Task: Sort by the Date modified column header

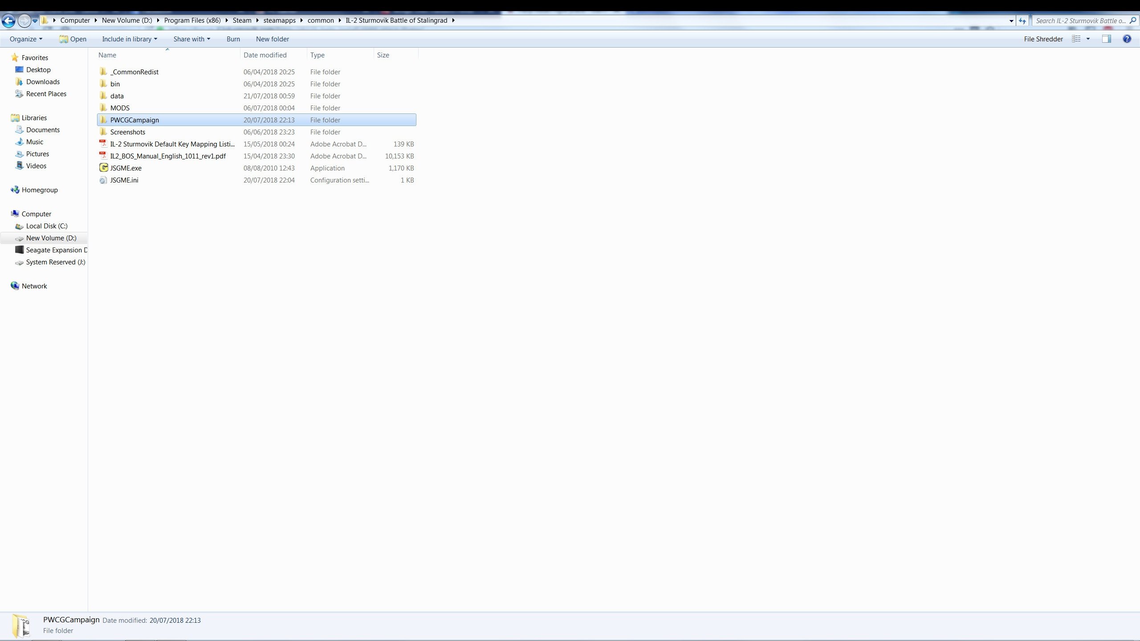Action: pos(265,55)
